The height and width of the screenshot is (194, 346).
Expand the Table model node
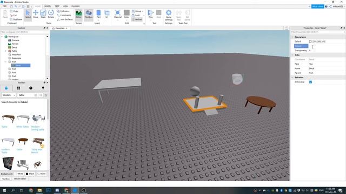click(x=5, y=51)
